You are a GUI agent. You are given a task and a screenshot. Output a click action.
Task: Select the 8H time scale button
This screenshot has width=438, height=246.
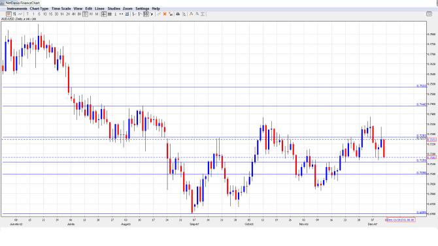pos(79,14)
